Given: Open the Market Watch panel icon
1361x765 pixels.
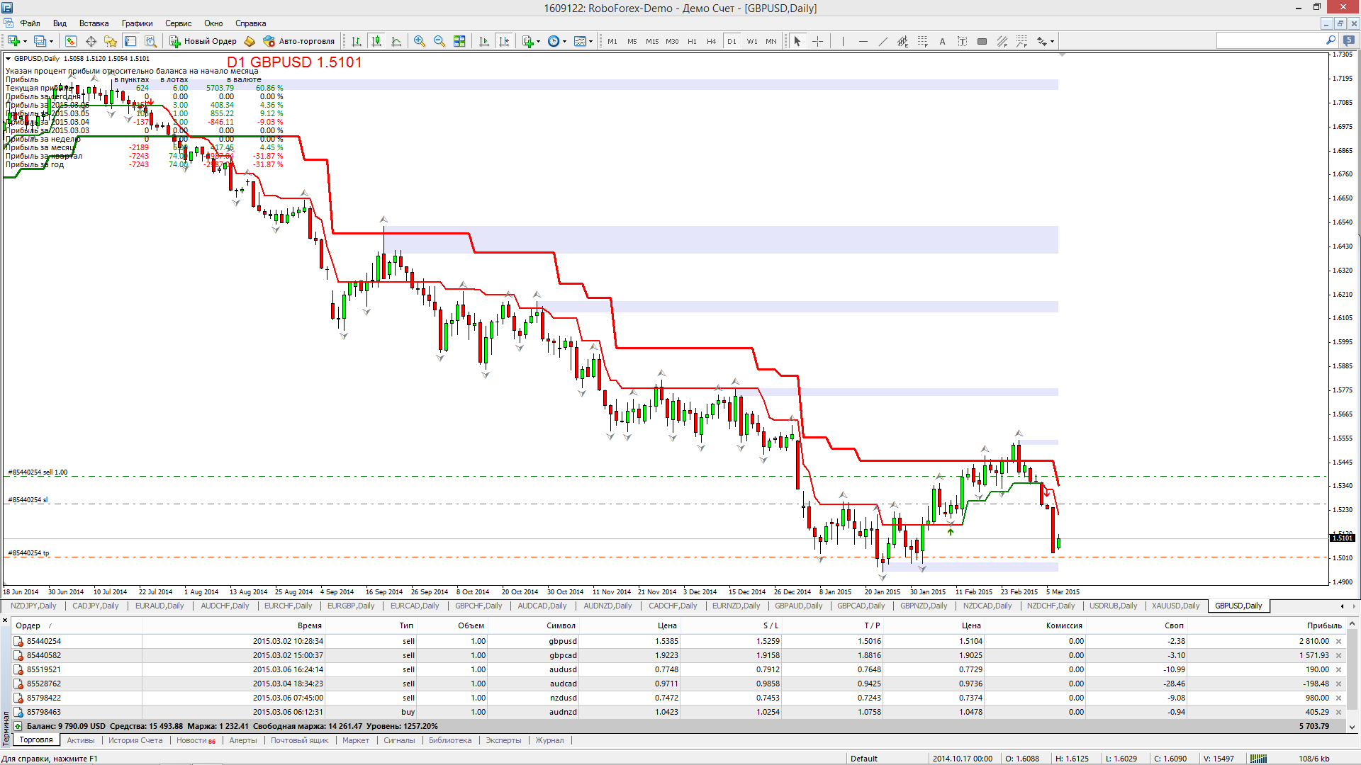Looking at the screenshot, I should click(x=71, y=41).
